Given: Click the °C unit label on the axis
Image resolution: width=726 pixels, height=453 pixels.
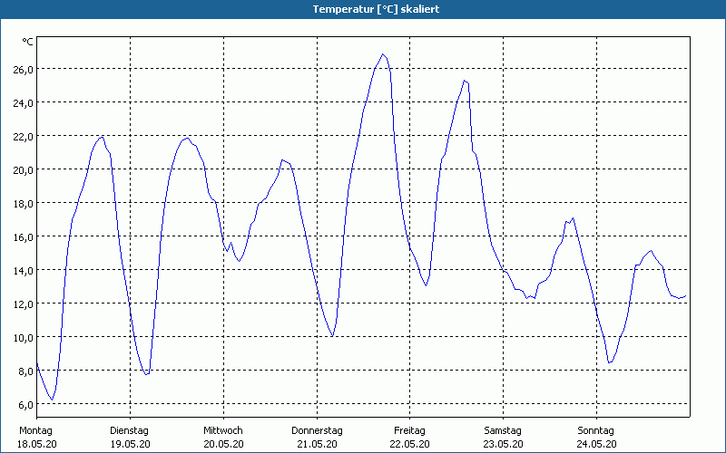Looking at the screenshot, I should pyautogui.click(x=27, y=42).
